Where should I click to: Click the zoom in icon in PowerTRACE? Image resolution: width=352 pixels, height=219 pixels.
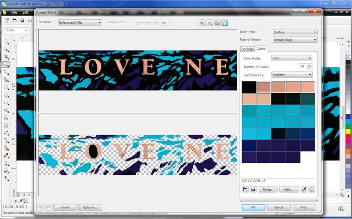coord(202,23)
